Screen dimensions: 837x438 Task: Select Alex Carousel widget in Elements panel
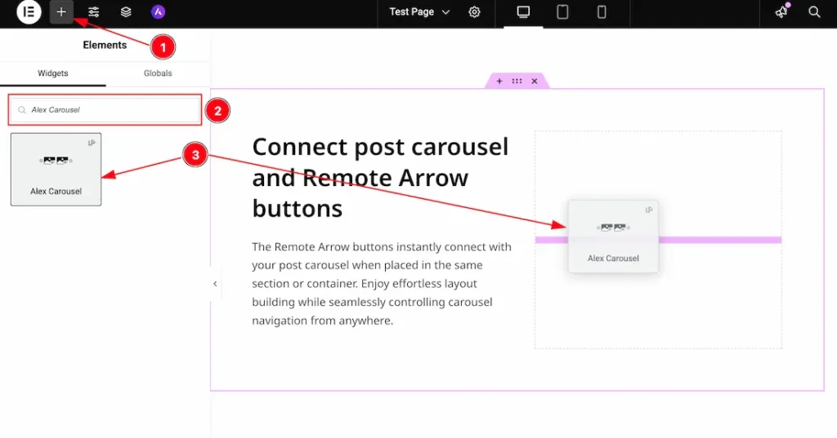(x=56, y=169)
